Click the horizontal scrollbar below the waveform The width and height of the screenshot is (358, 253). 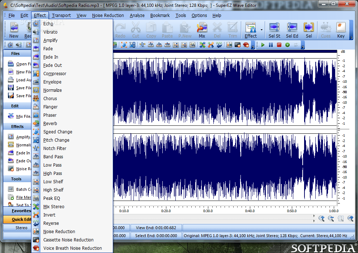click(213, 218)
